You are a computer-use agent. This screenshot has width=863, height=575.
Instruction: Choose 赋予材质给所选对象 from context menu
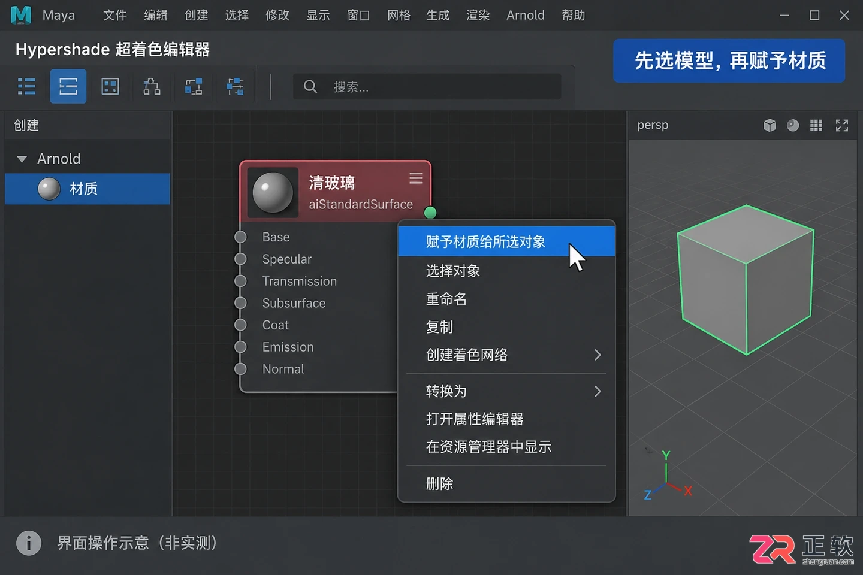[506, 241]
